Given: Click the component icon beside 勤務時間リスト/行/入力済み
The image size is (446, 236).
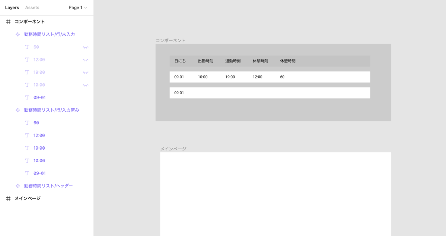Looking at the screenshot, I should click(17, 110).
